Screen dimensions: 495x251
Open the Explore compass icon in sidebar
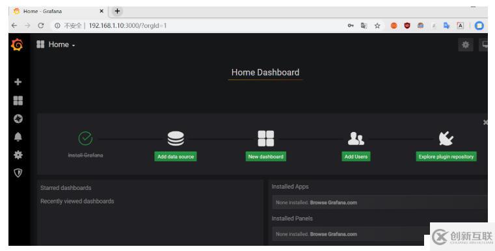click(x=18, y=119)
